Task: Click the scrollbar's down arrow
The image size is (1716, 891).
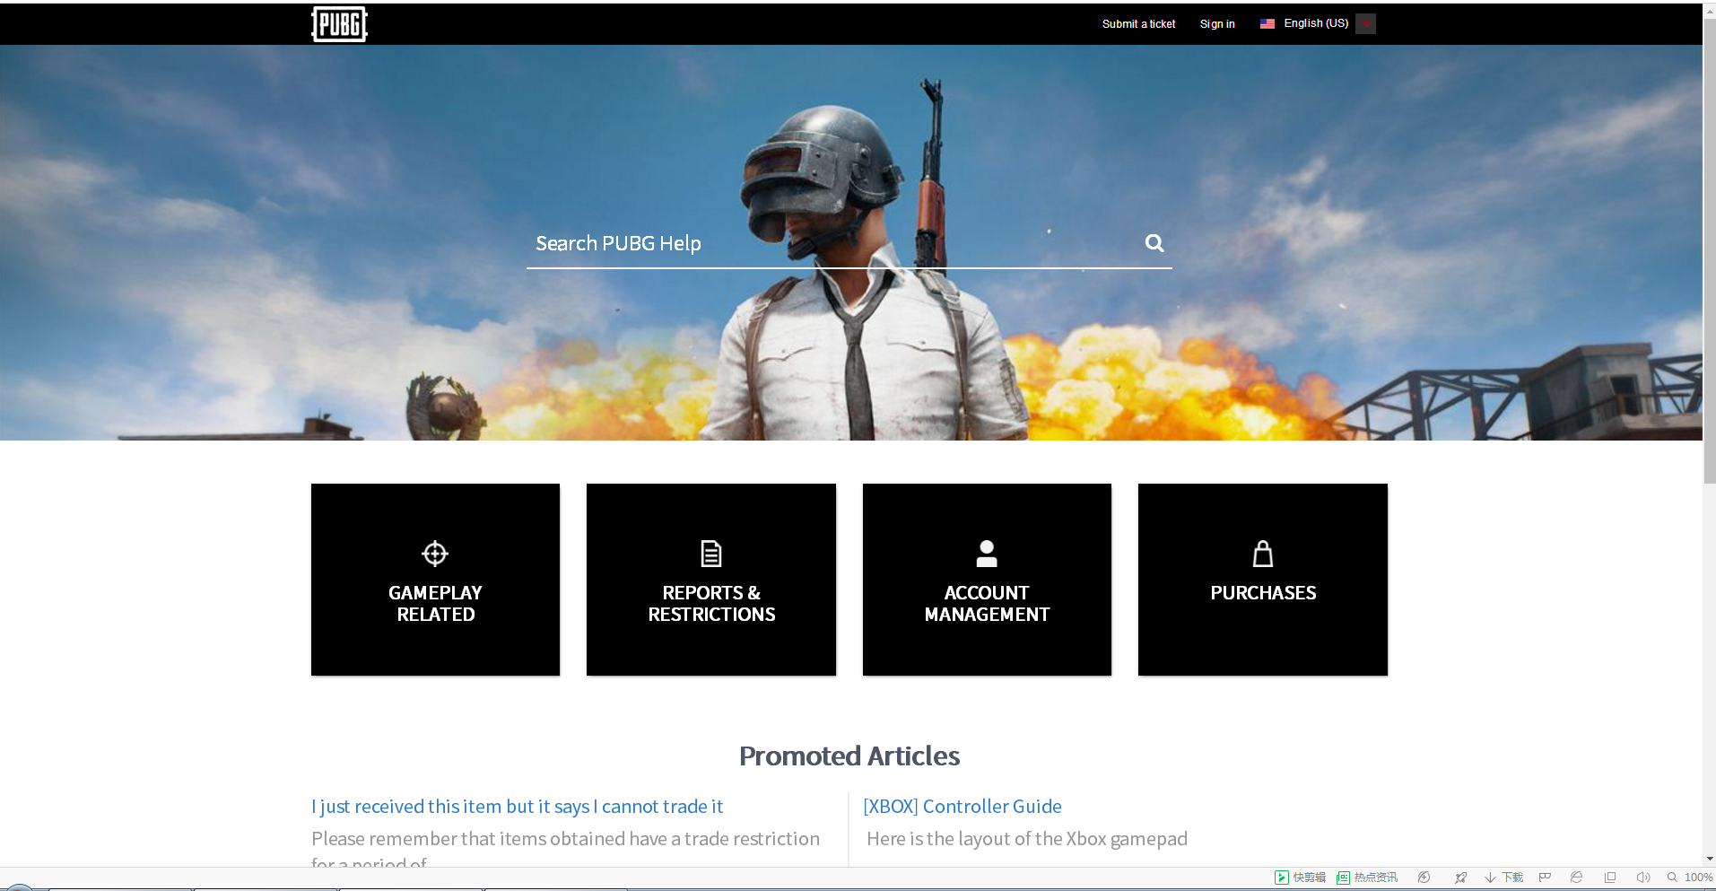Action: click(1710, 859)
